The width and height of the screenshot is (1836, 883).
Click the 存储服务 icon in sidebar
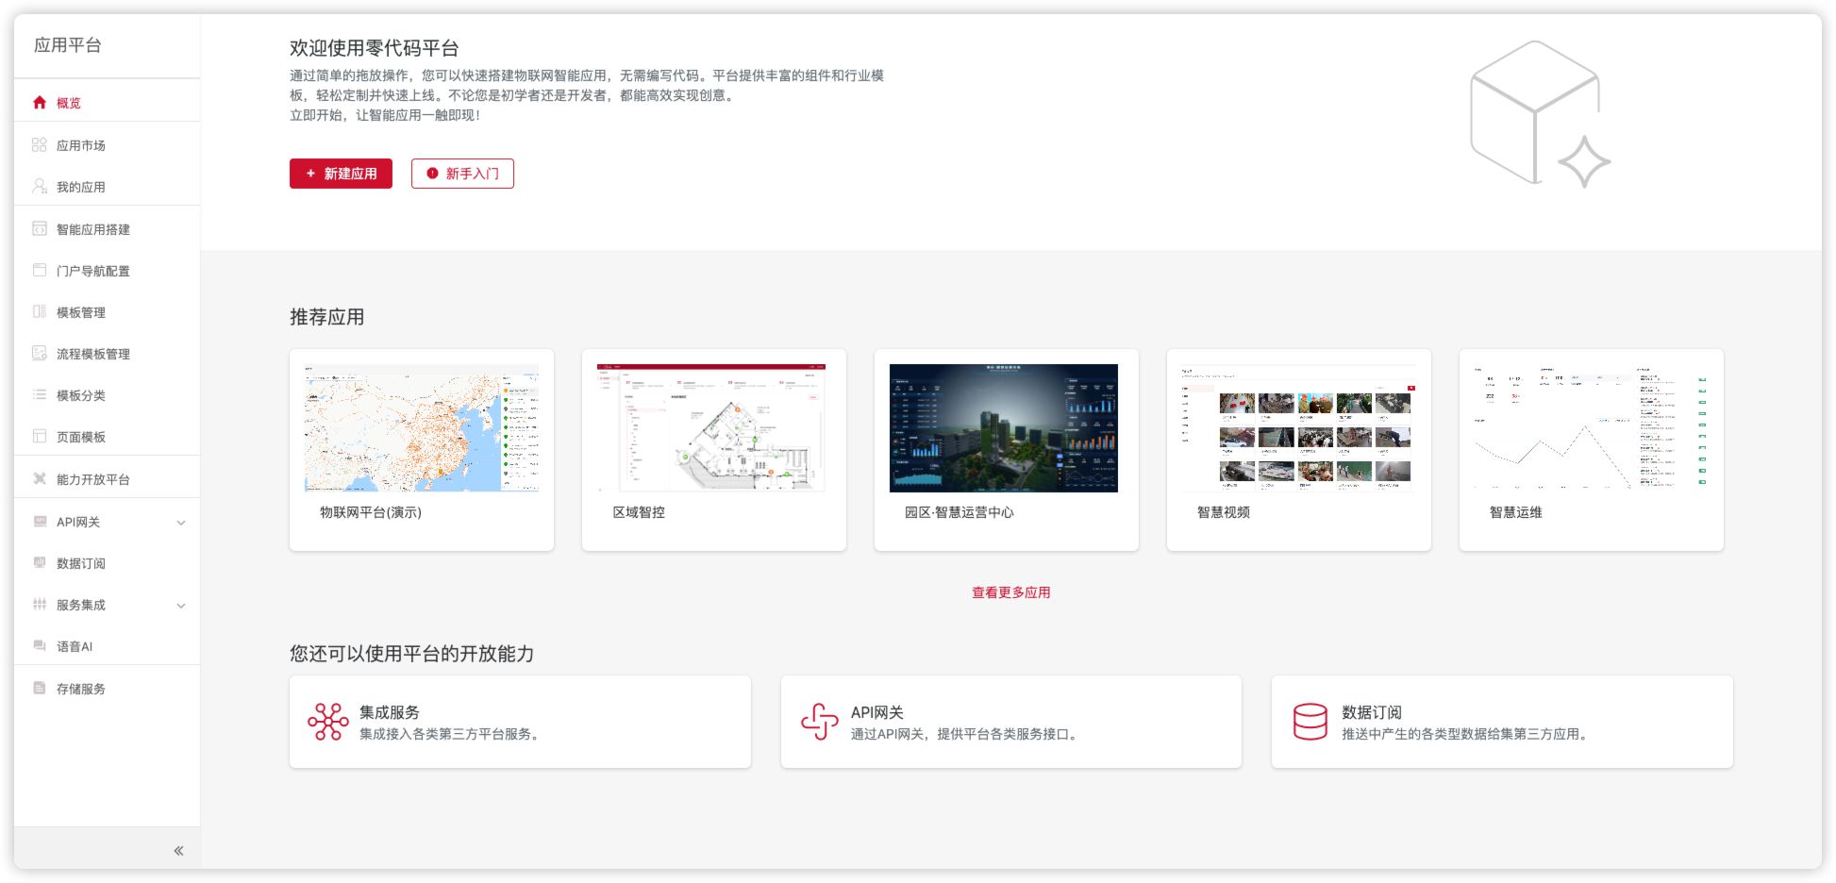point(40,689)
